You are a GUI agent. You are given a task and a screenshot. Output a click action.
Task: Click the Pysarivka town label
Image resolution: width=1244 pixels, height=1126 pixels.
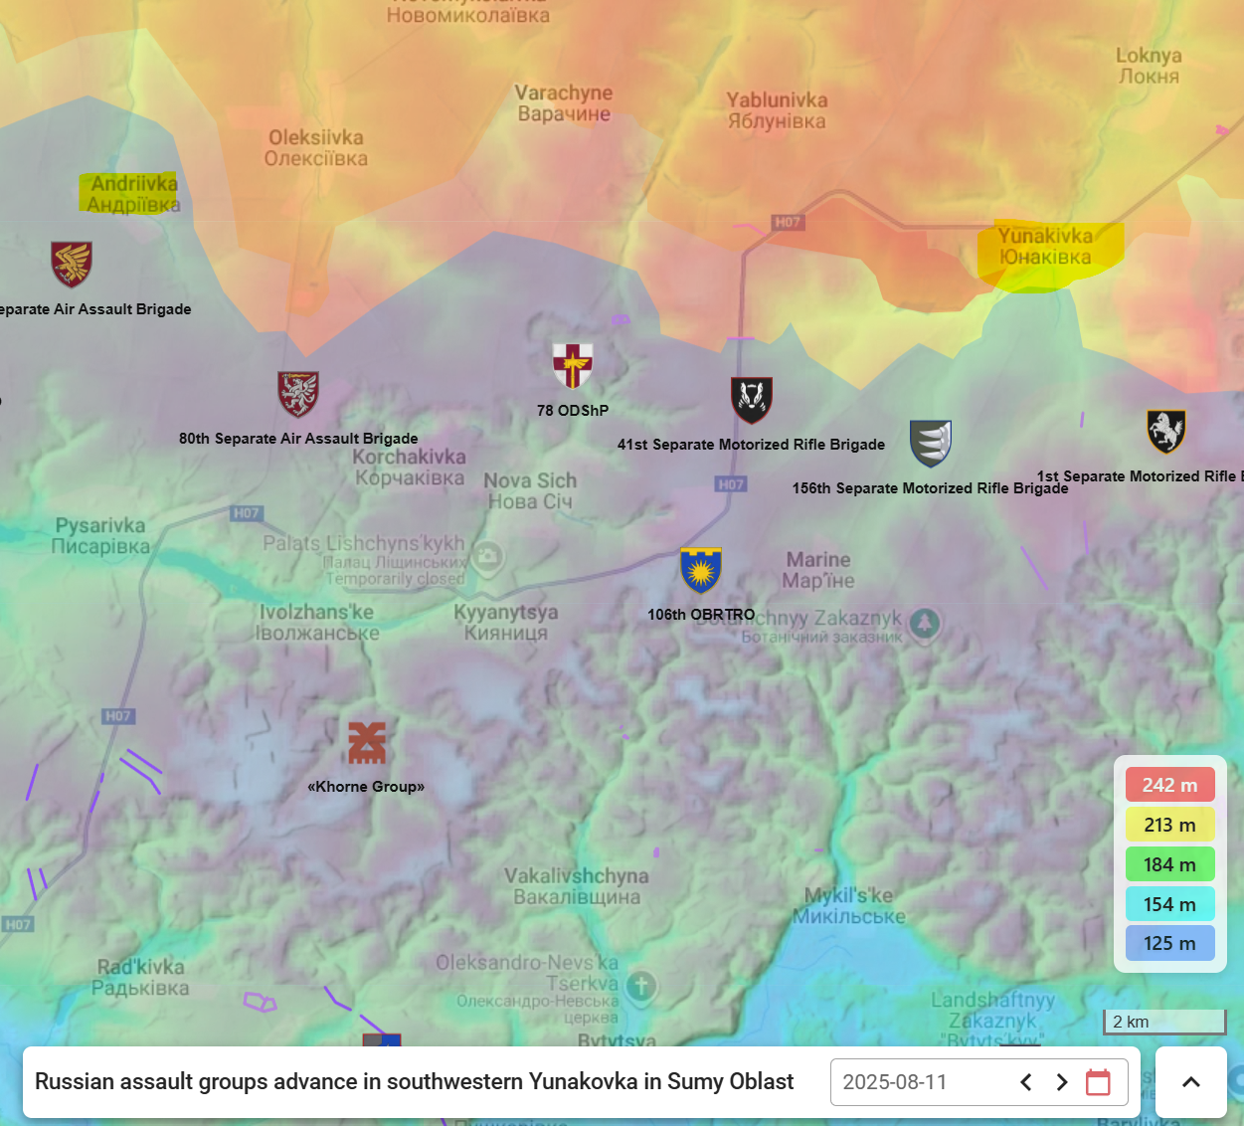[100, 536]
